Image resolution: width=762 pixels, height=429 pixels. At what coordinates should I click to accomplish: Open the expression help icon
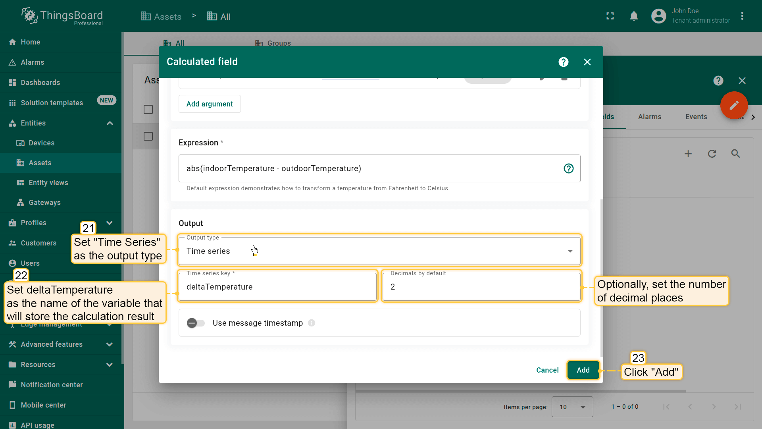point(568,168)
